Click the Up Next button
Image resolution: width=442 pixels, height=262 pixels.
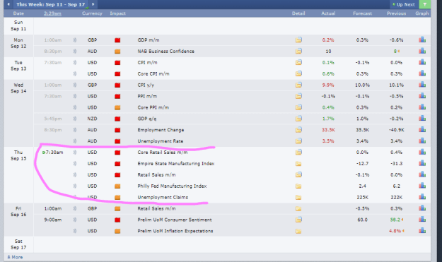403,4
